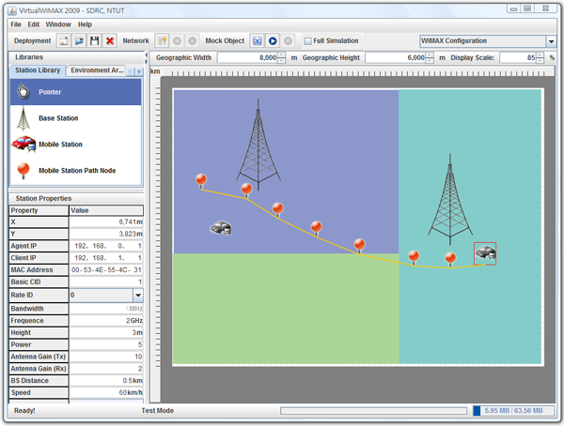This screenshot has width=564, height=426.
Task: Decrease Geographic Width with stepper down
Action: pyautogui.click(x=282, y=61)
